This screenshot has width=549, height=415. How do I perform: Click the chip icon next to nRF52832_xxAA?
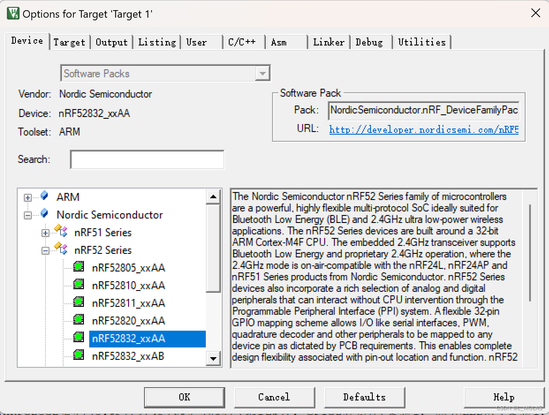pyautogui.click(x=79, y=338)
